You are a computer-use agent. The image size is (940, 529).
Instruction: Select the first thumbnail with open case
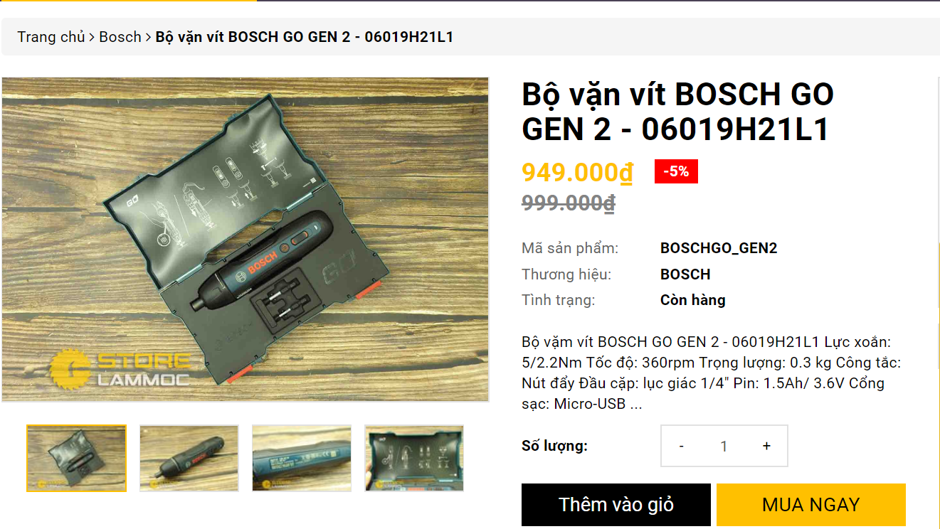pyautogui.click(x=77, y=458)
